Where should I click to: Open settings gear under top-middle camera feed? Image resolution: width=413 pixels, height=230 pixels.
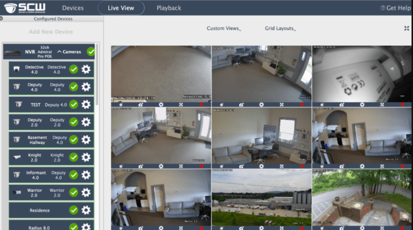coord(261,104)
